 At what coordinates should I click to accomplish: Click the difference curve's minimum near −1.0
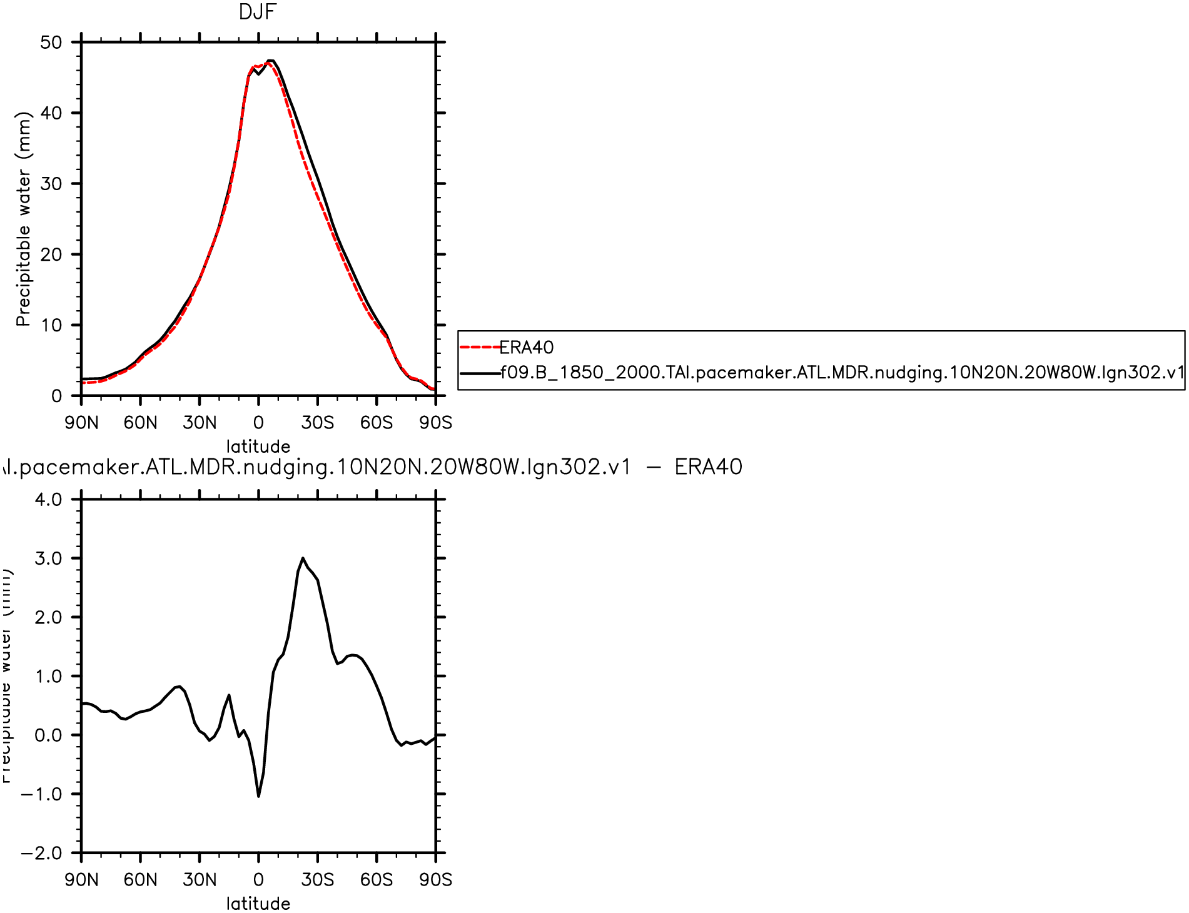(x=258, y=796)
